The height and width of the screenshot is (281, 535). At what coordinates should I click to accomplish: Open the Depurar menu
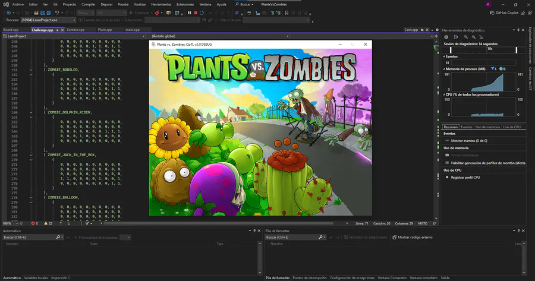click(x=106, y=4)
